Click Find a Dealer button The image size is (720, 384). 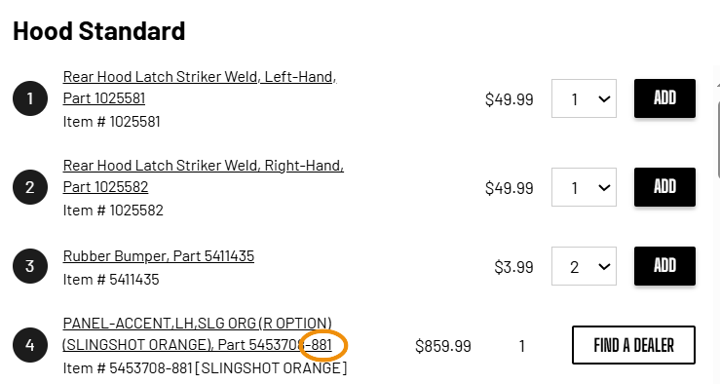[x=633, y=345]
